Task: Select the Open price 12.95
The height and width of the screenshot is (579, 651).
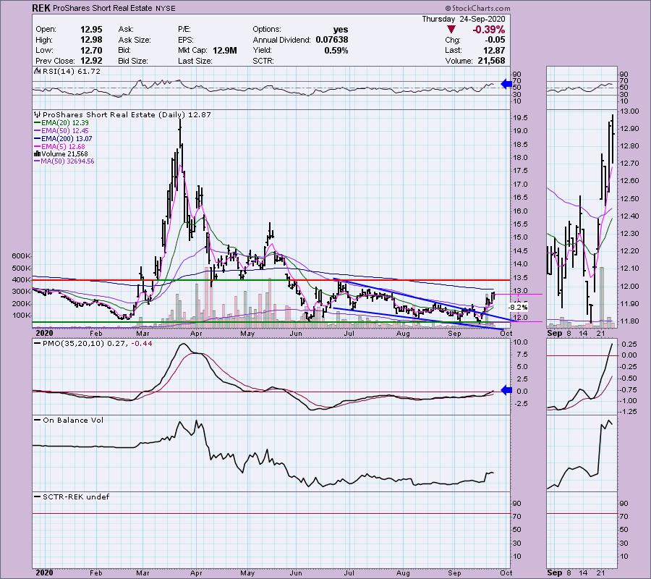Action: (91, 30)
